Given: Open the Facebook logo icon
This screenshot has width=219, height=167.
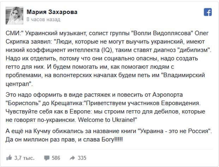Looking at the screenshot, I should pyautogui.click(x=208, y=12).
